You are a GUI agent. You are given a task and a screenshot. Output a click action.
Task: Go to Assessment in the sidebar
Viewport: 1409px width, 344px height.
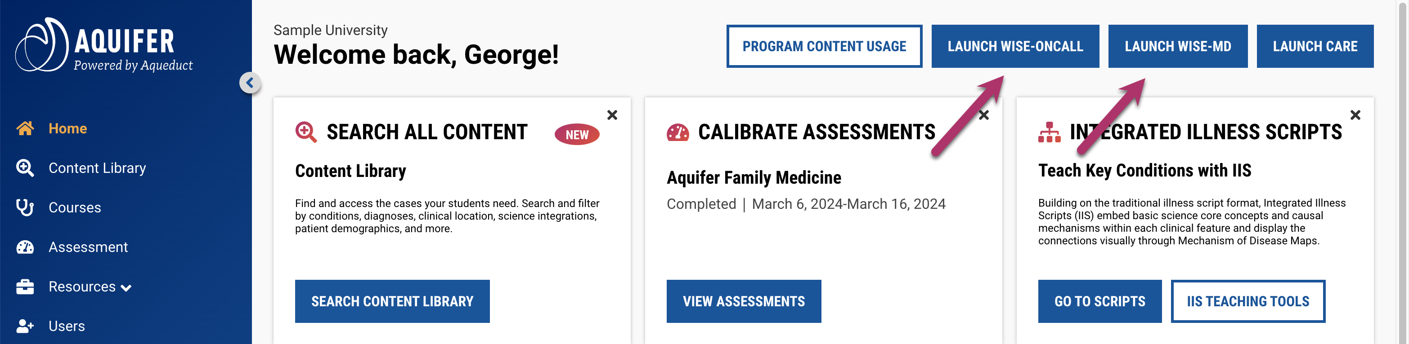click(x=88, y=247)
